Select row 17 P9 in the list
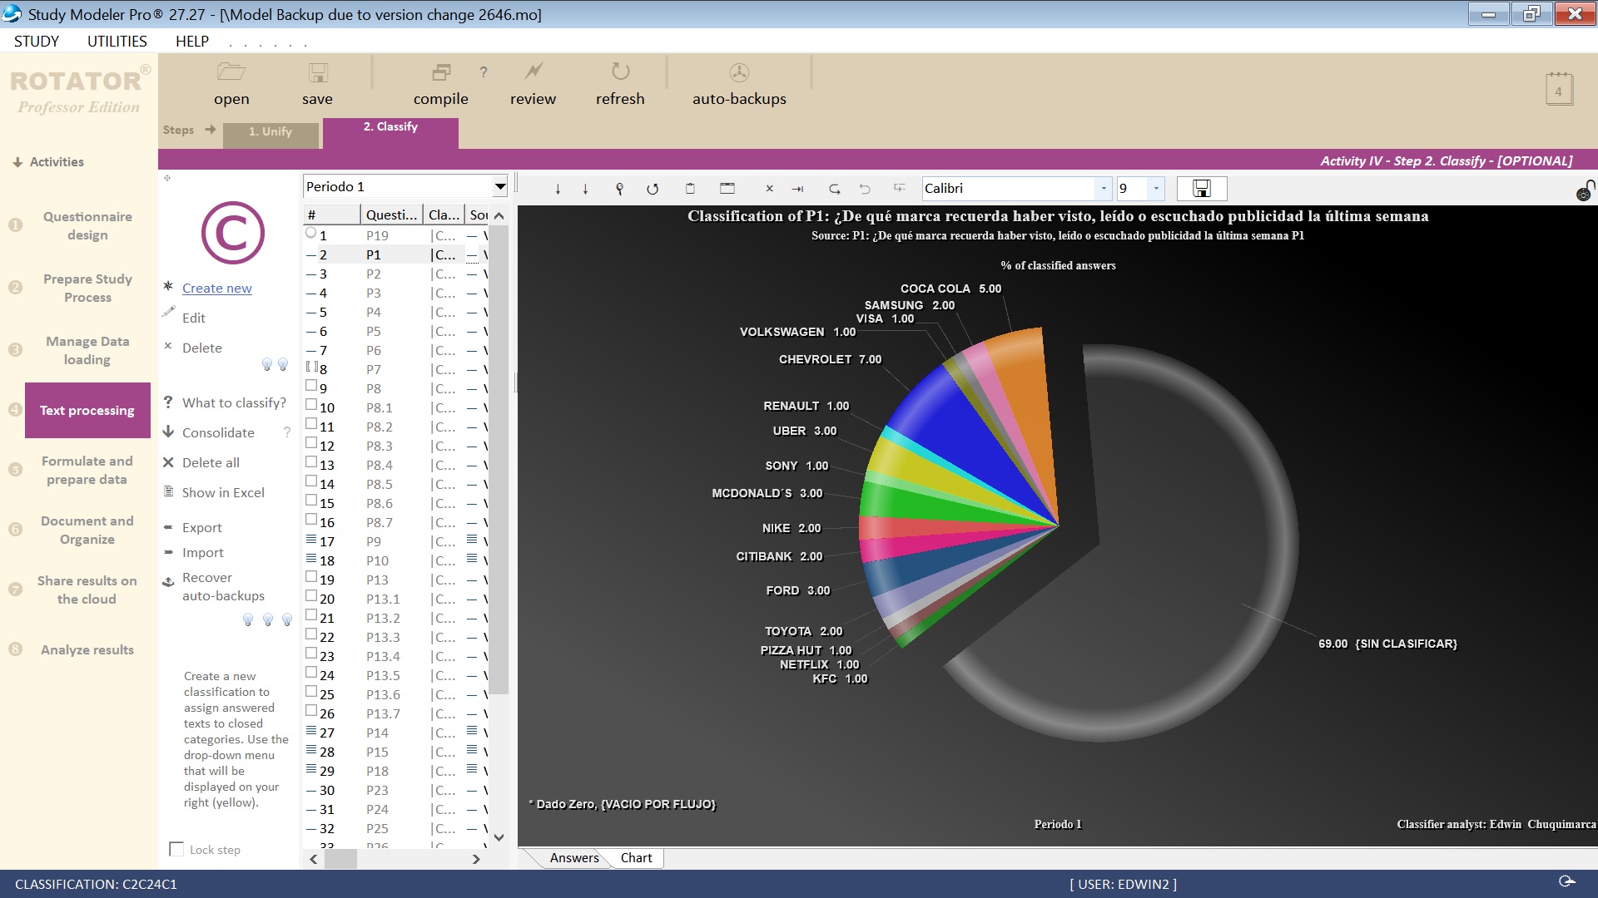The image size is (1598, 898). [396, 541]
